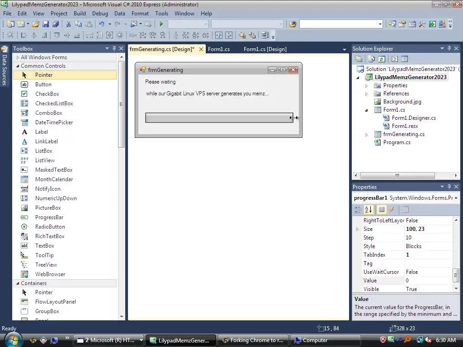Click the Properties grid vertical scrollbar thumb
Viewport: 463px width, 347px height.
pyautogui.click(x=456, y=275)
